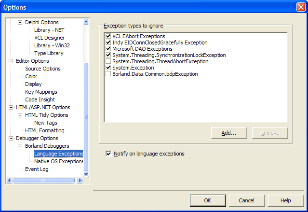Open Type Library options page
308x212 pixels.
pyautogui.click(x=49, y=53)
